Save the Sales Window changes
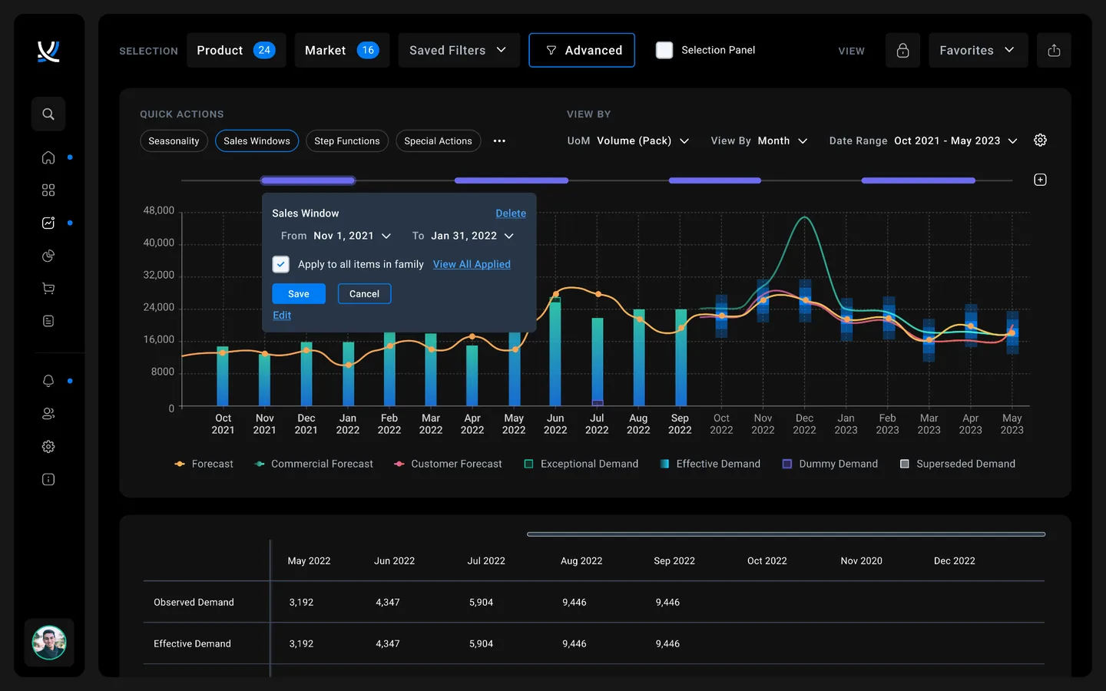 pos(298,293)
